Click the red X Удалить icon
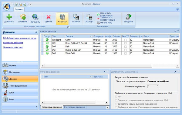Image resolution: width=182 pixels, height=115 pixels. [49, 17]
